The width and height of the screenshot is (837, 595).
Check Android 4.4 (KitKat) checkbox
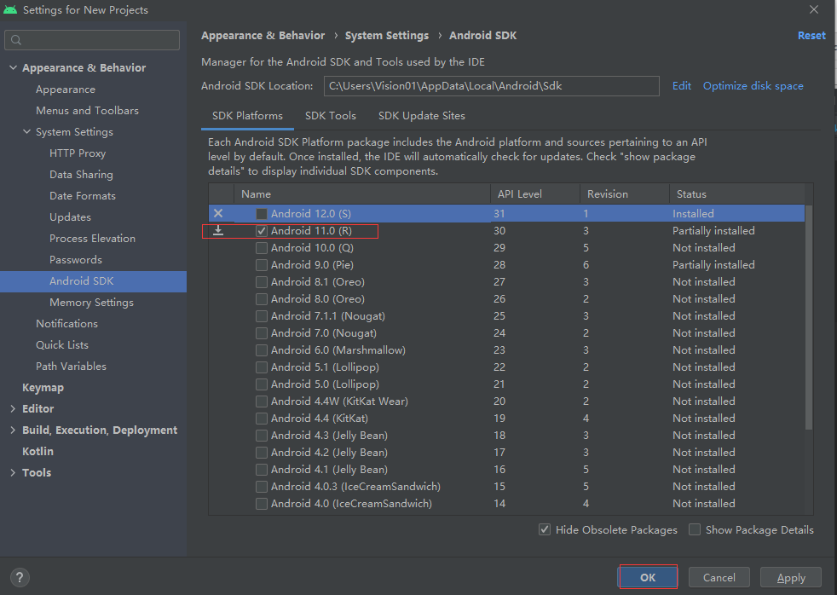click(x=262, y=419)
